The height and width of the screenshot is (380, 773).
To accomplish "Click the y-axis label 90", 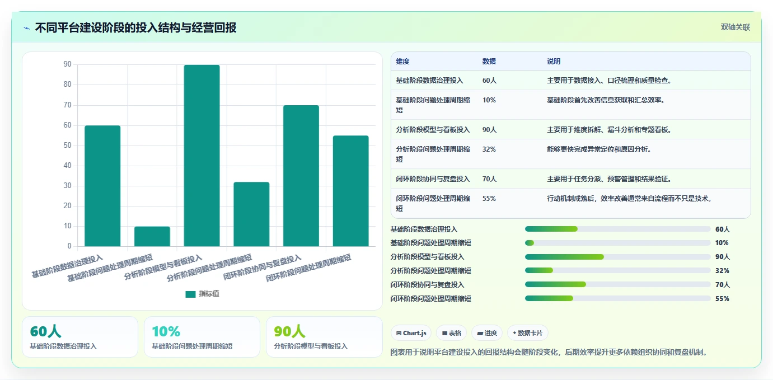I will coord(67,64).
